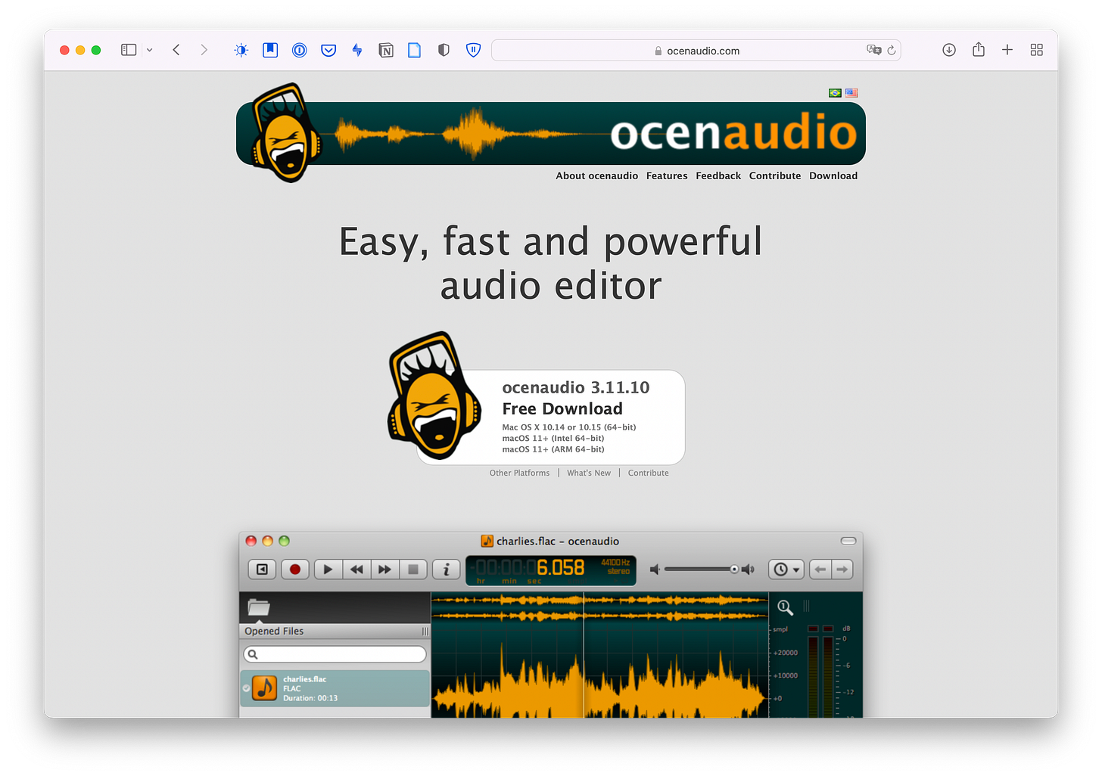The width and height of the screenshot is (1102, 776).
Task: Click the search field under Opened Files
Action: tap(335, 654)
